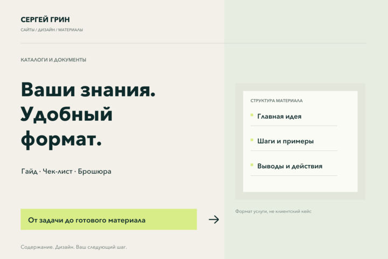This screenshot has width=388, height=259.
Task: Select the 'Главная идея' list item
Action: tap(279, 116)
